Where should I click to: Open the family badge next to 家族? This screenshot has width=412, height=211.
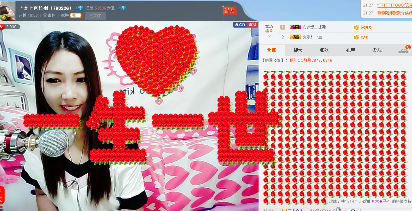tap(76, 15)
